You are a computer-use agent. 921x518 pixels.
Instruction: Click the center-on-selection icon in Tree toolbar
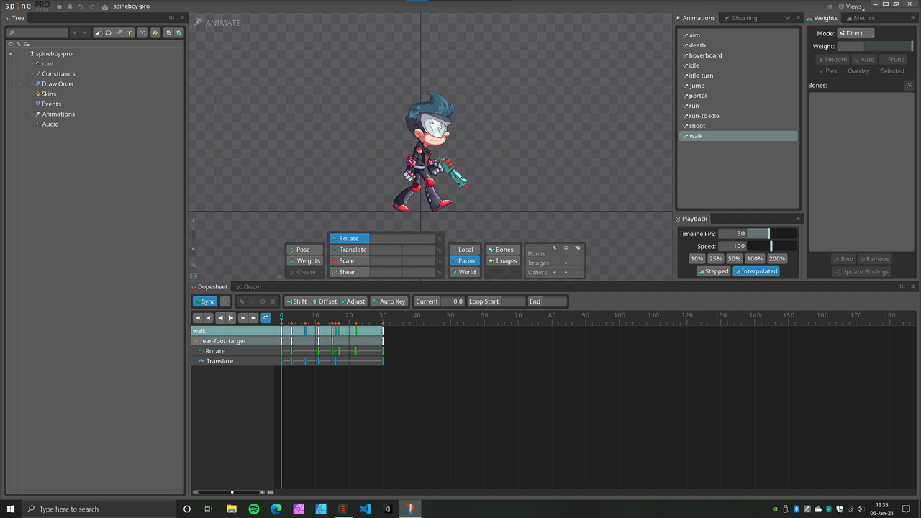click(142, 33)
